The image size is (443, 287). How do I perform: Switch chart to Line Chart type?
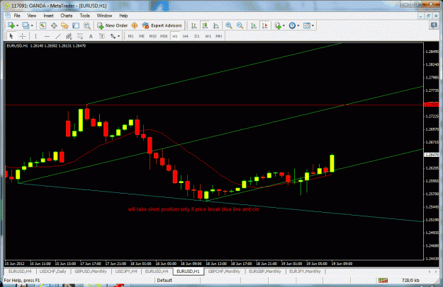216,25
